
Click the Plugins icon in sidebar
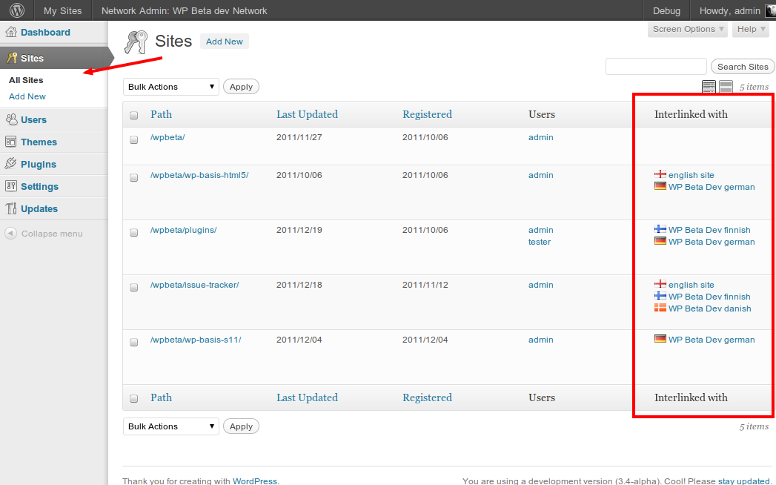(11, 164)
